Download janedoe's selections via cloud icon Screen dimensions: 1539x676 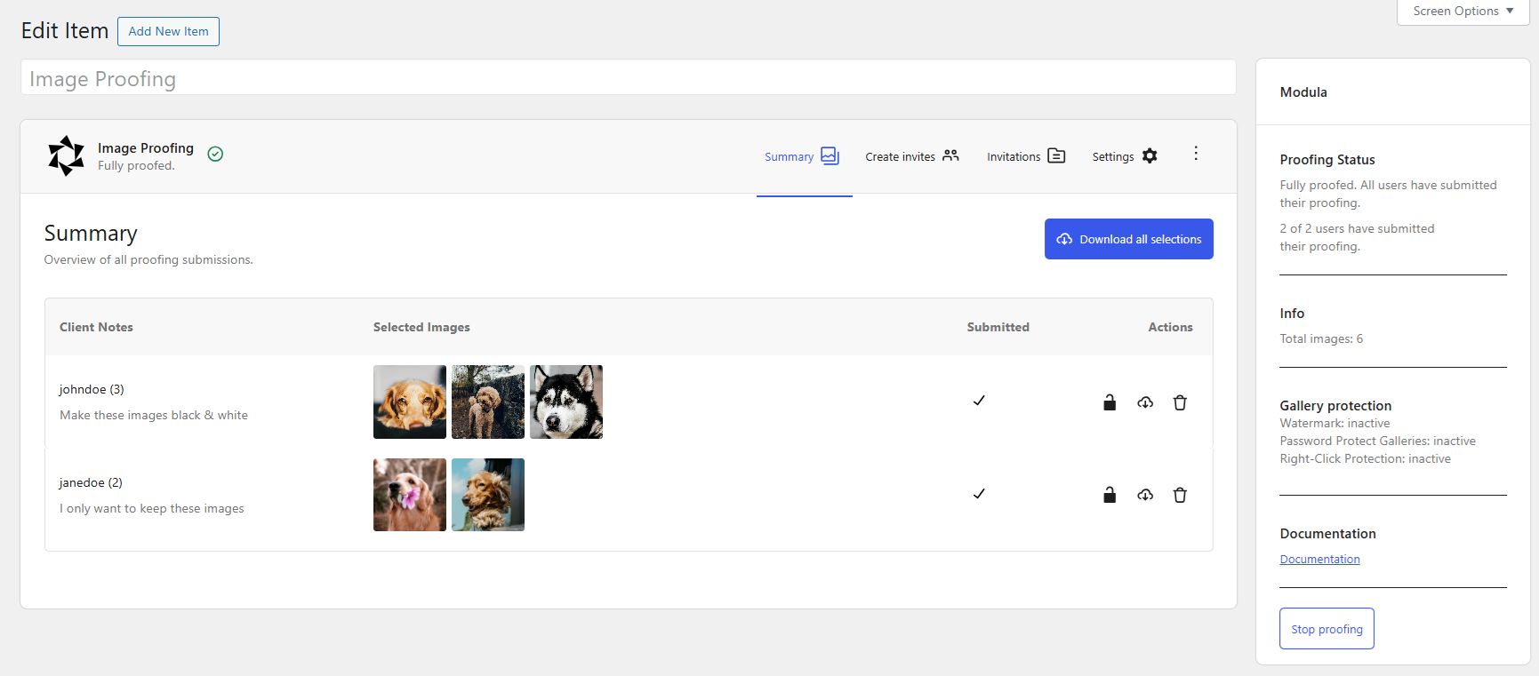click(1145, 495)
